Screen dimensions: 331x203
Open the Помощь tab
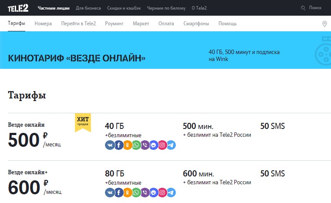click(227, 24)
